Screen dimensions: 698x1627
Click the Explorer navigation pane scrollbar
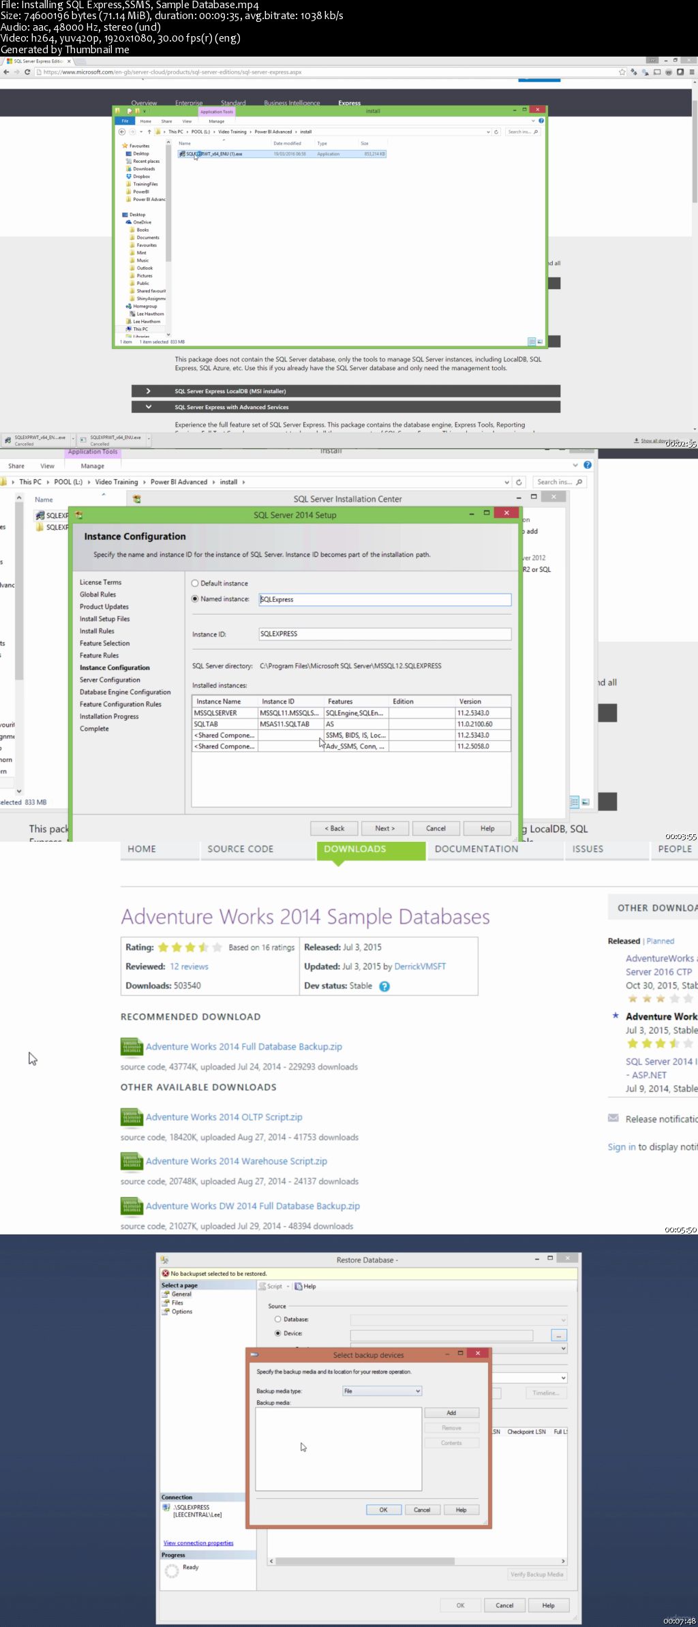pyautogui.click(x=168, y=239)
